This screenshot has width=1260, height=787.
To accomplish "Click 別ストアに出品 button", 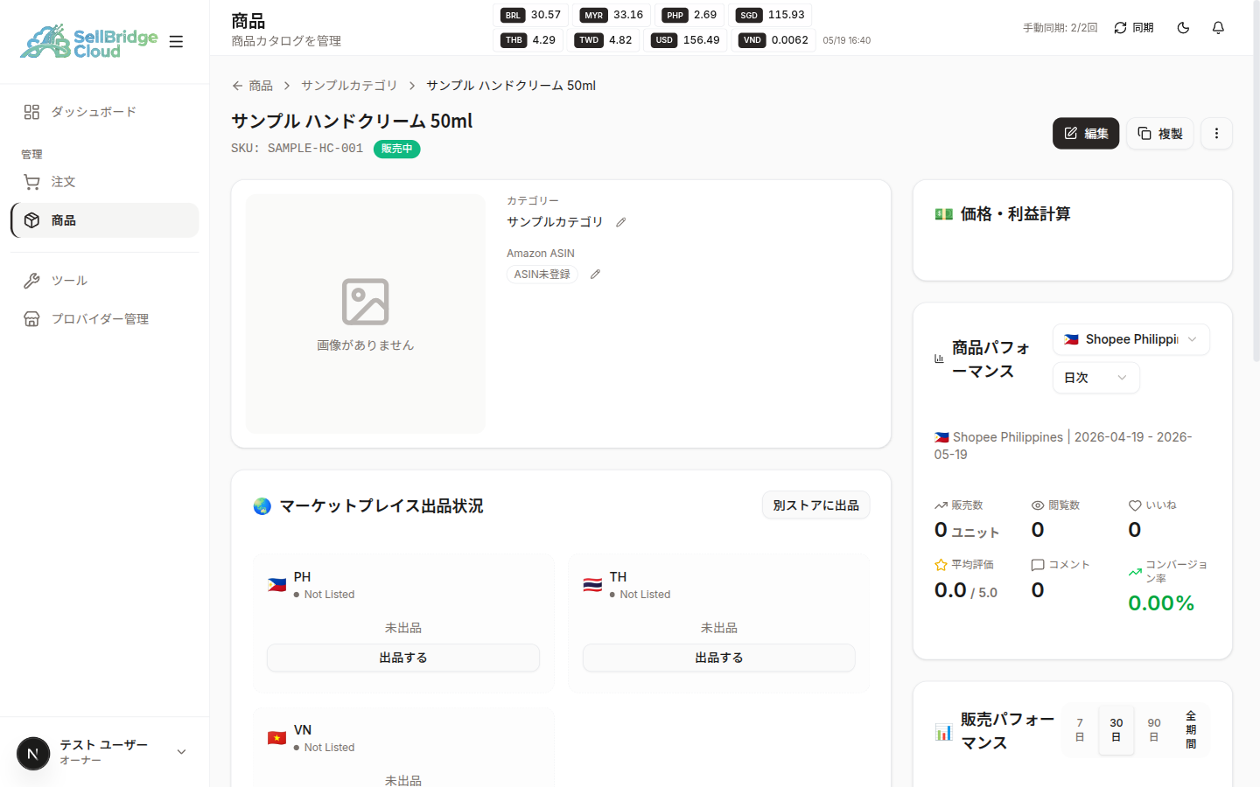I will [x=815, y=505].
